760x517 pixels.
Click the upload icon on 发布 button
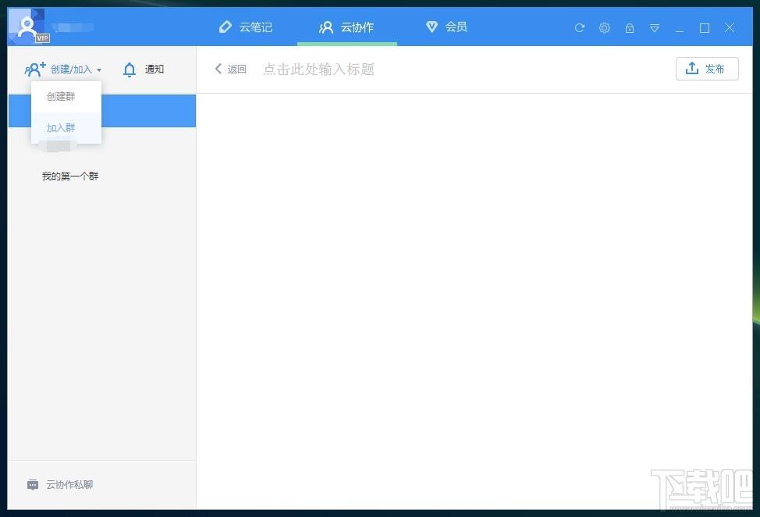(x=692, y=69)
